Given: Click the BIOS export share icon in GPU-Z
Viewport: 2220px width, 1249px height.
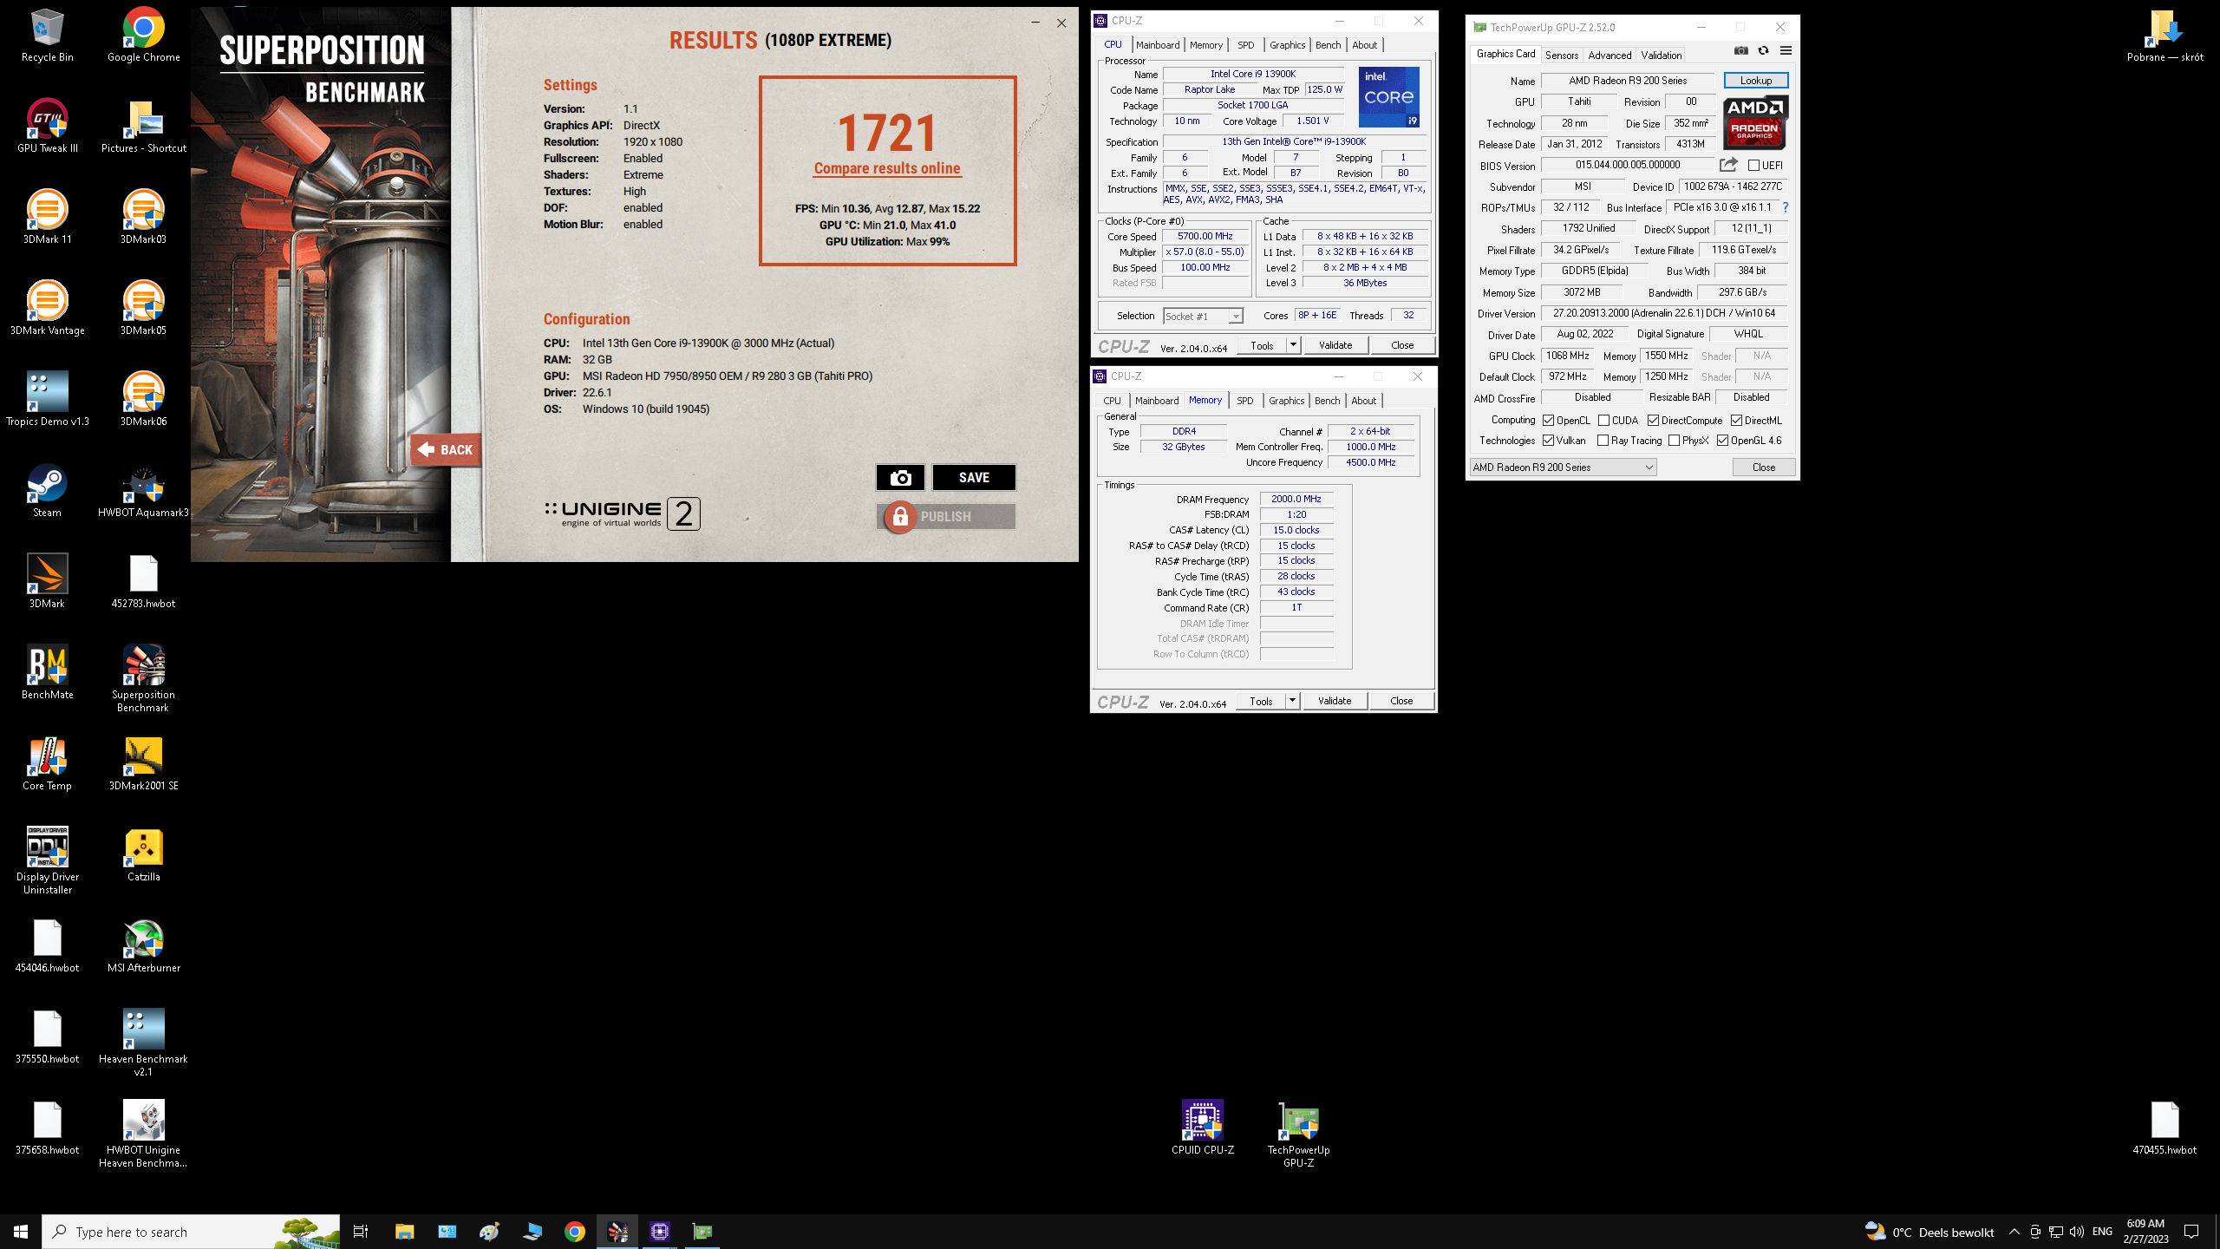Looking at the screenshot, I should (1728, 164).
